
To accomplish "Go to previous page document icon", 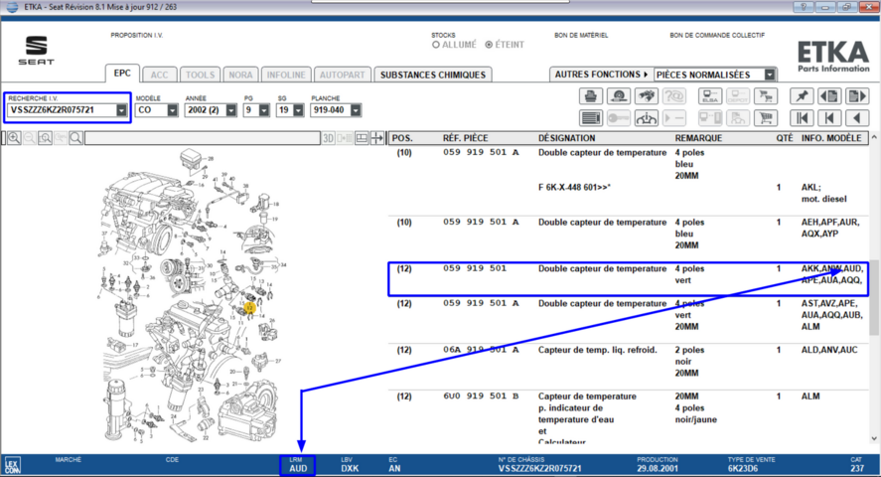I will point(829,96).
